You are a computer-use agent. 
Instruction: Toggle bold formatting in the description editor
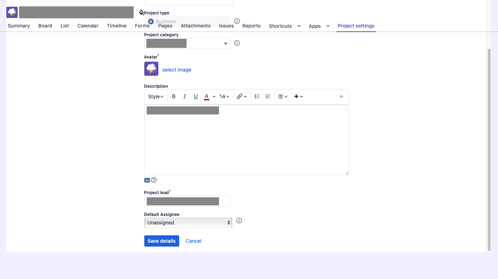(174, 96)
